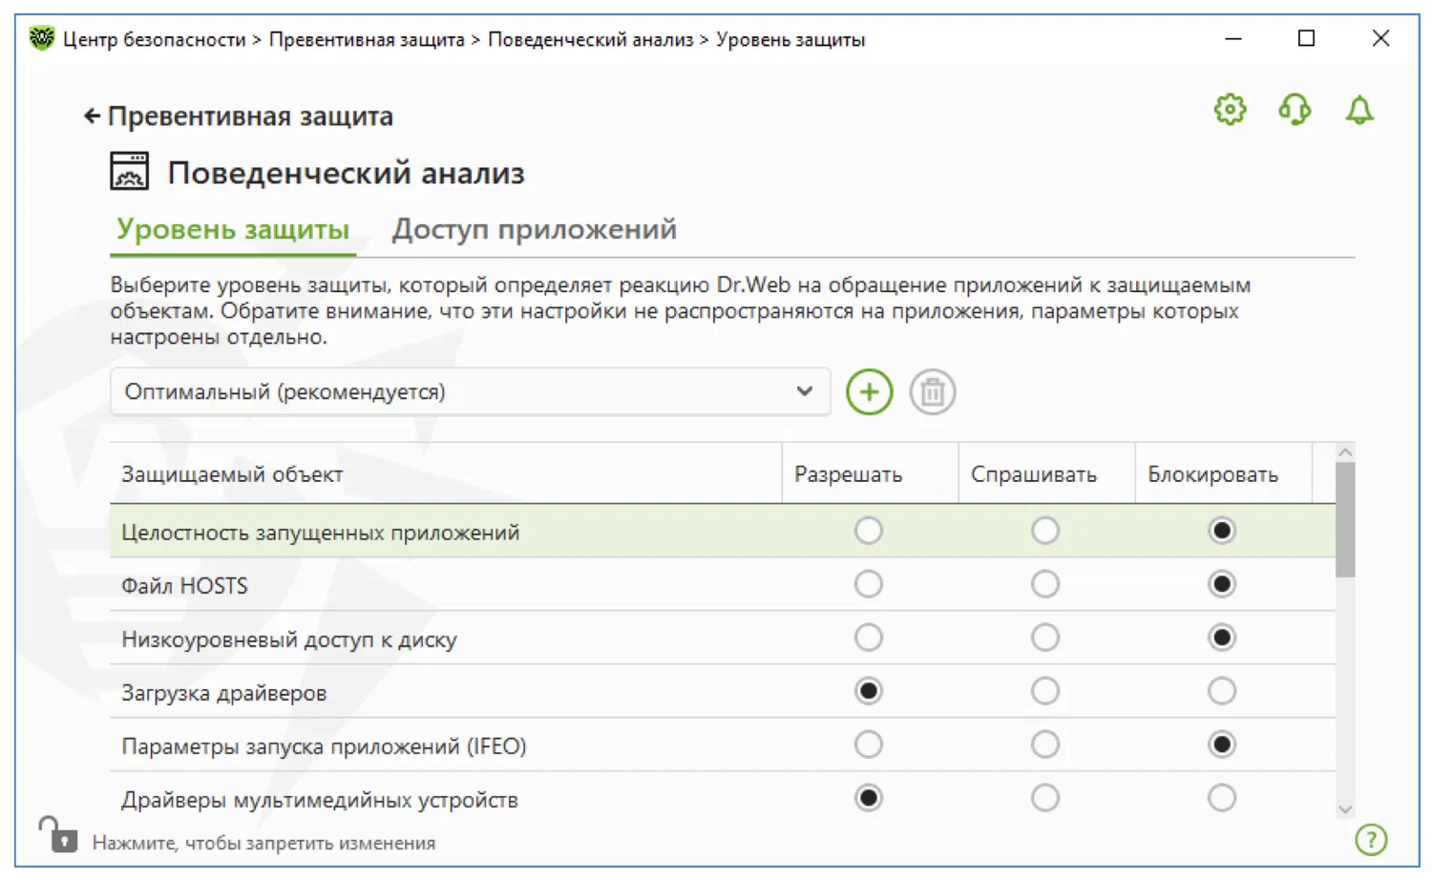This screenshot has width=1432, height=880.
Task: Switch to Доступ приложений tab
Action: pyautogui.click(x=534, y=230)
